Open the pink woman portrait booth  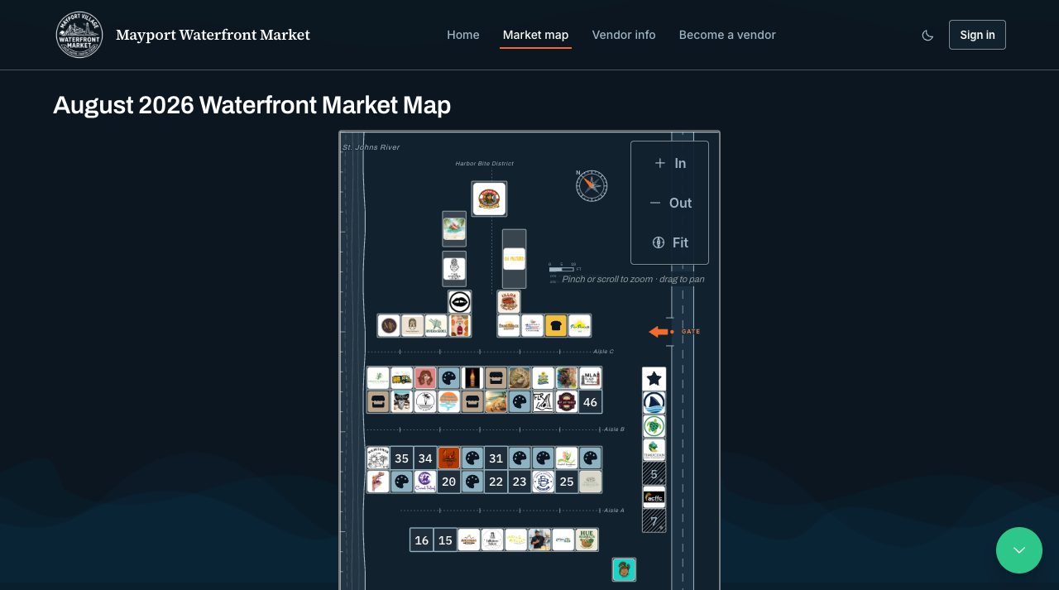[425, 378]
